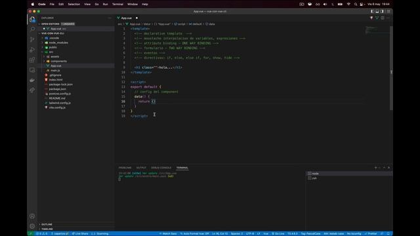Open the Manage gear icon
The height and width of the screenshot is (236, 420).
[32, 226]
